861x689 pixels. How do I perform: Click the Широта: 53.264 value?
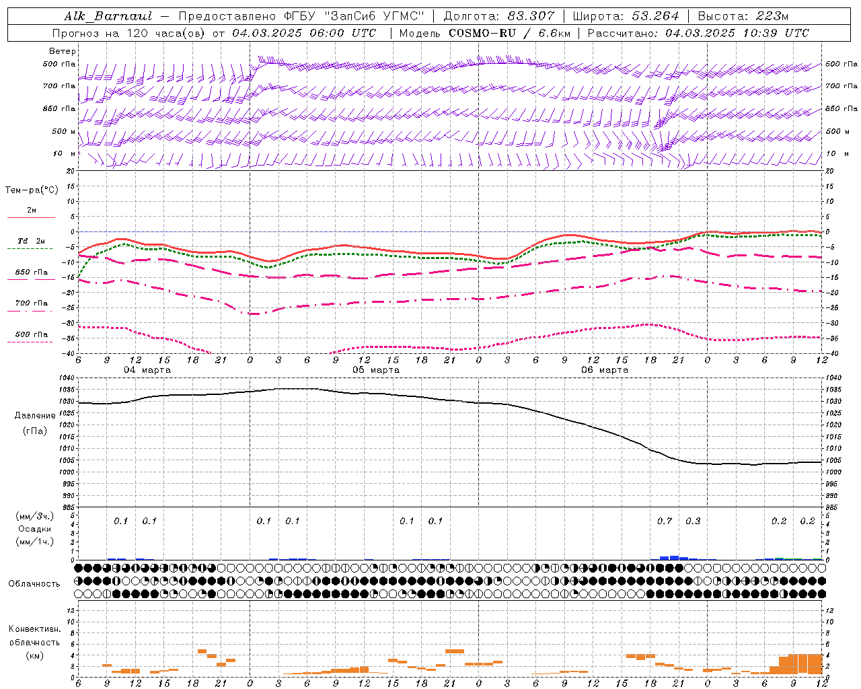click(x=626, y=16)
